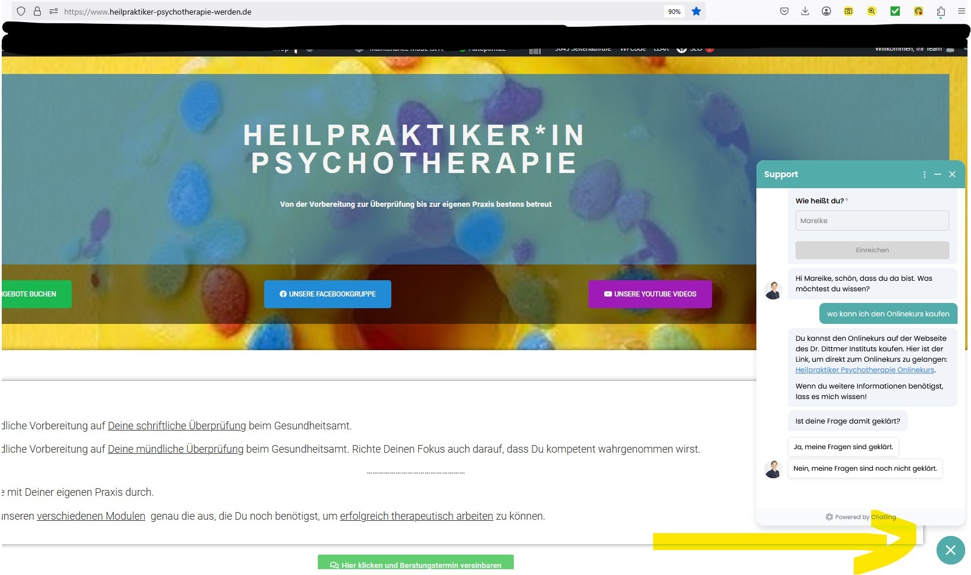Minimize the Support chat panel
Image resolution: width=971 pixels, height=575 pixels.
(938, 174)
